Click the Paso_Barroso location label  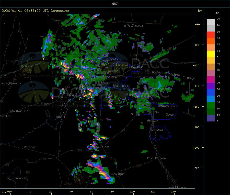(x=156, y=158)
